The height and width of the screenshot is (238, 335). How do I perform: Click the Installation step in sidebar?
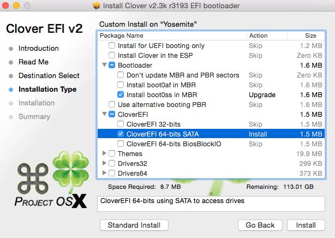click(x=37, y=103)
